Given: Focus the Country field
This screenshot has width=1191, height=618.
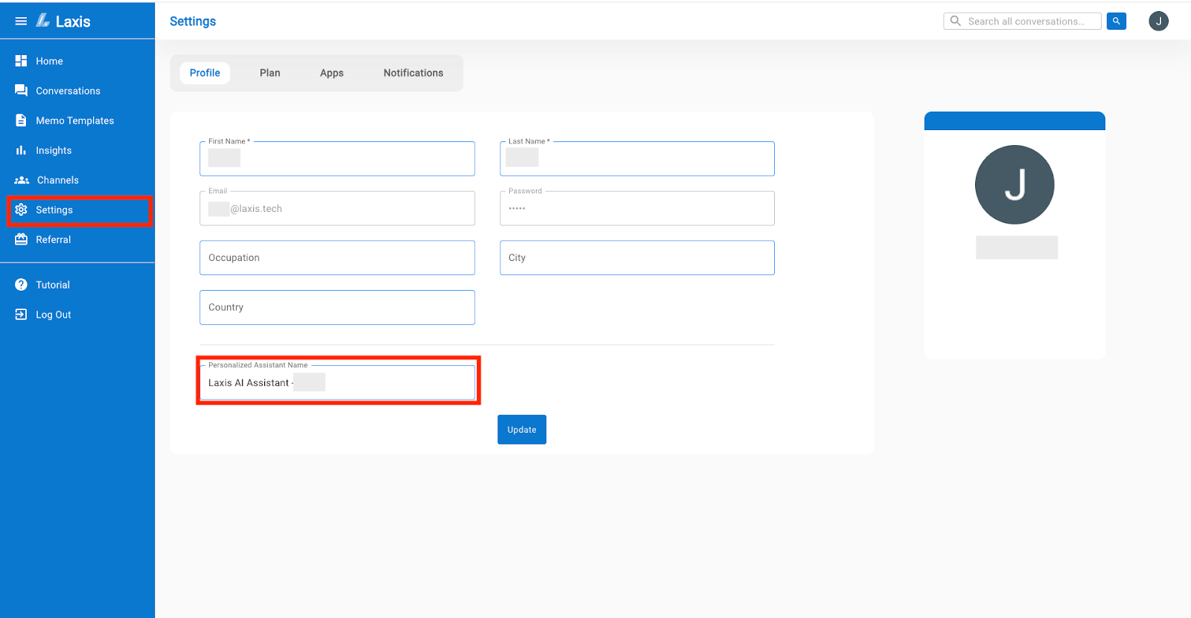Looking at the screenshot, I should 337,307.
